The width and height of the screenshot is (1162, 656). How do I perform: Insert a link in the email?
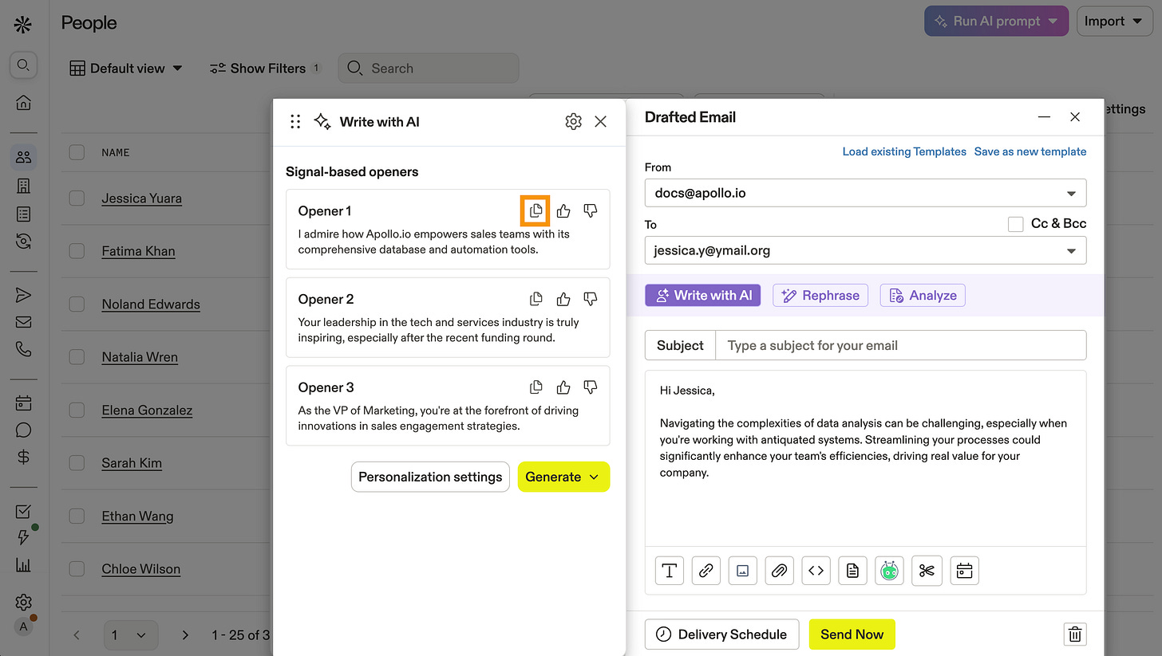click(x=706, y=571)
